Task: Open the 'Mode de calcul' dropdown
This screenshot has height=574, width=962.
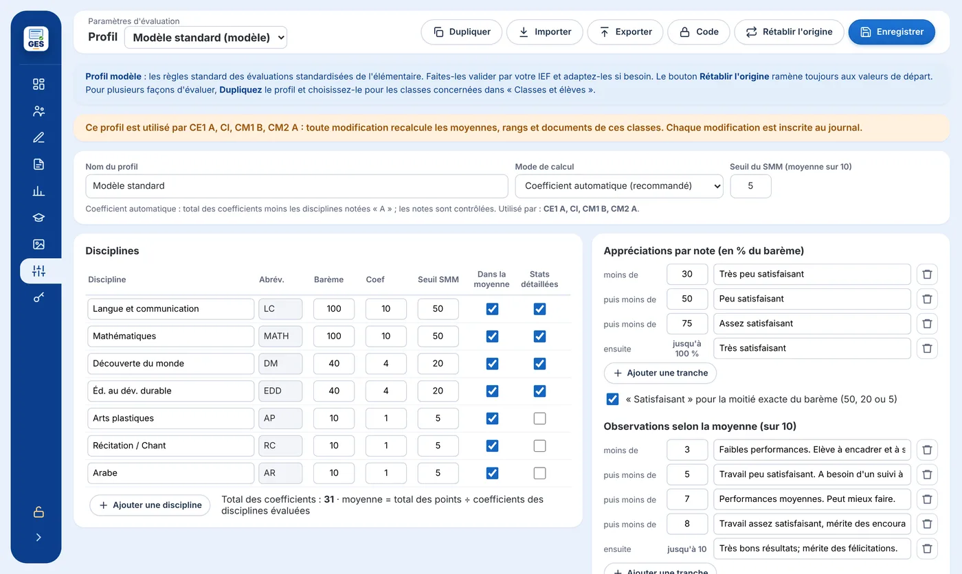Action: click(x=619, y=186)
